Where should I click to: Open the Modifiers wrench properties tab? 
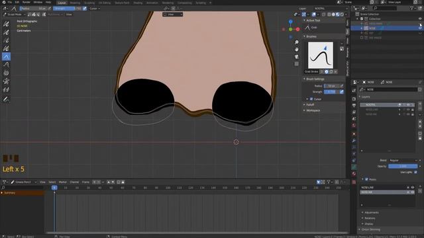click(354, 141)
